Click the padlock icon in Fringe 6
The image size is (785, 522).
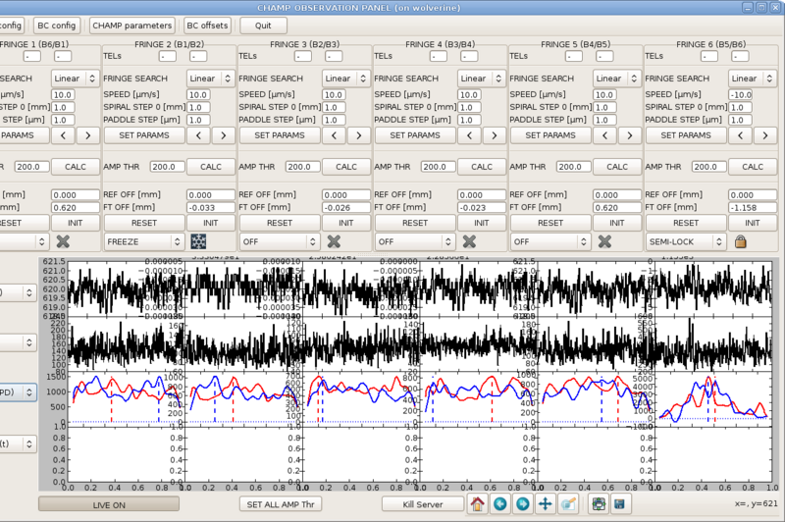[x=741, y=241]
